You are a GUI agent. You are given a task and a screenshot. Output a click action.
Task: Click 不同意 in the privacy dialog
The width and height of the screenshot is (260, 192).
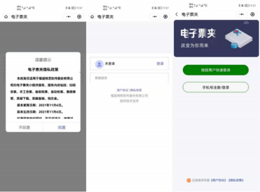[24, 127]
